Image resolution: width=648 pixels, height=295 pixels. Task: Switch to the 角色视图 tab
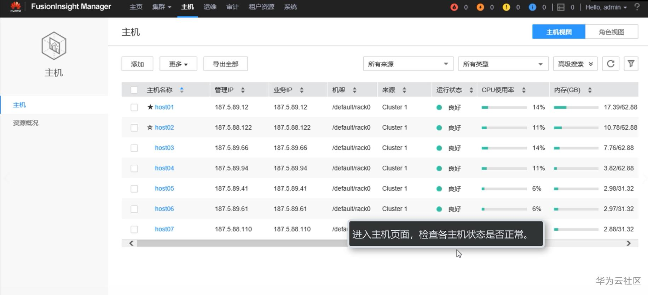612,32
